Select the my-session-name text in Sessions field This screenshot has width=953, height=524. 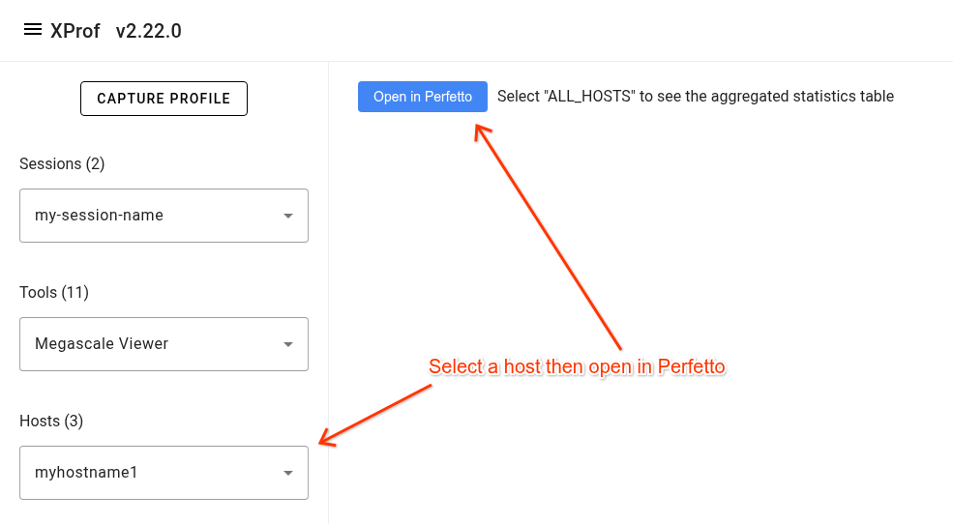click(x=99, y=216)
